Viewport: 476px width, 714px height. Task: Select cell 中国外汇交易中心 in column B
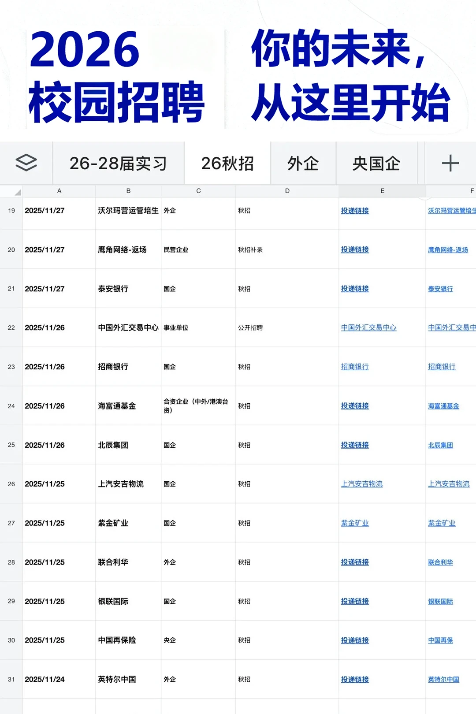pyautogui.click(x=128, y=327)
